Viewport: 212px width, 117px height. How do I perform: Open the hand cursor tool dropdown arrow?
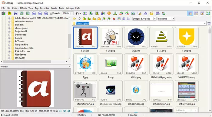pos(81,13)
